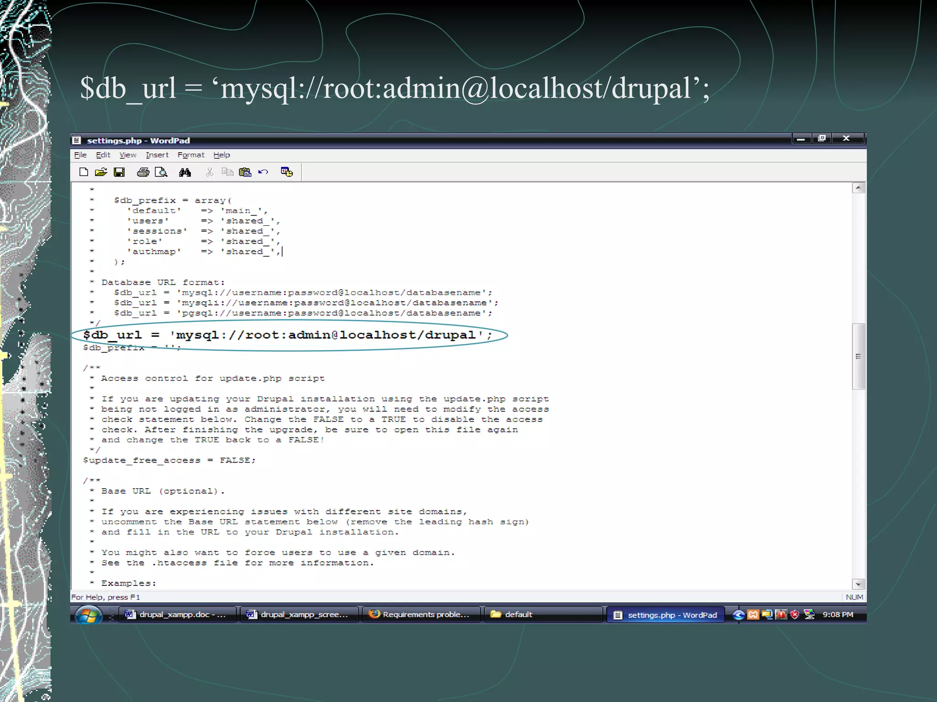Click the "Access control for update.php script" line

pyautogui.click(x=213, y=379)
